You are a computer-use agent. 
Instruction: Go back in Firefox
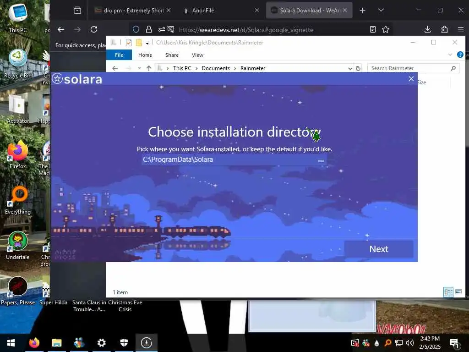[x=61, y=29]
